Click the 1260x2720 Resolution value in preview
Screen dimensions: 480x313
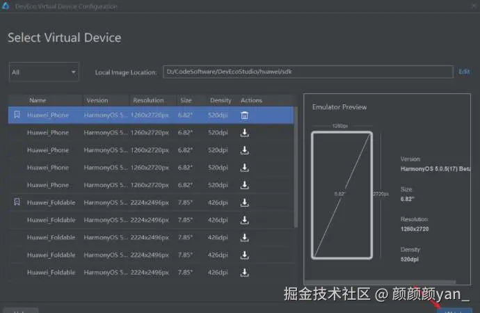(x=415, y=229)
